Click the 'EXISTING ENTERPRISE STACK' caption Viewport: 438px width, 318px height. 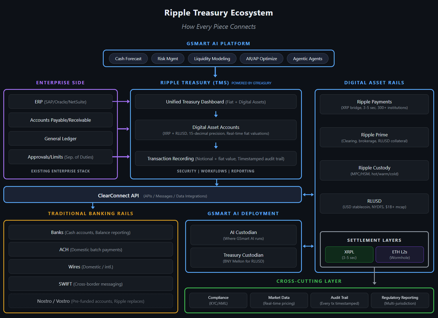point(61,171)
